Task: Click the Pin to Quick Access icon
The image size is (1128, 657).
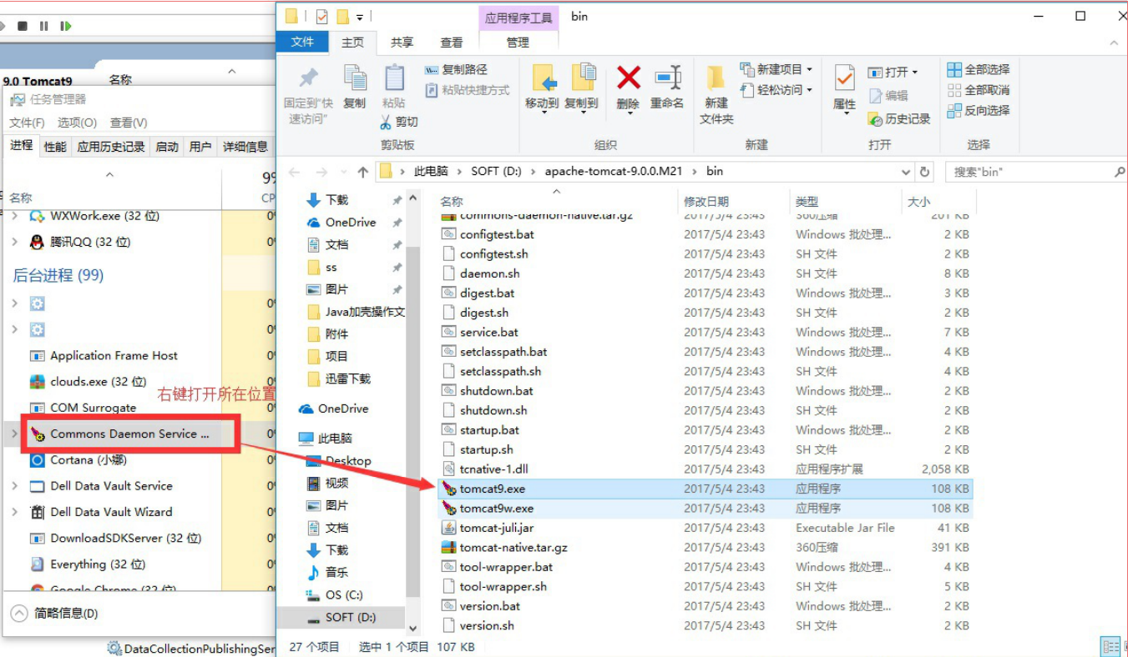Action: coord(308,78)
